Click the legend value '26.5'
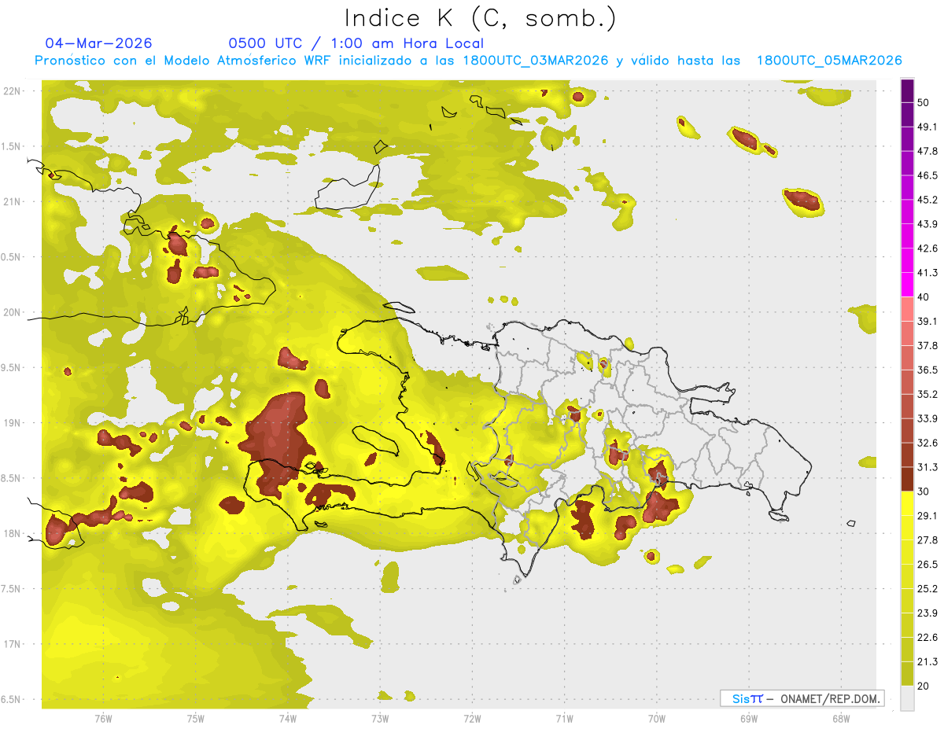Screen dimensions: 944x729 click(x=927, y=565)
